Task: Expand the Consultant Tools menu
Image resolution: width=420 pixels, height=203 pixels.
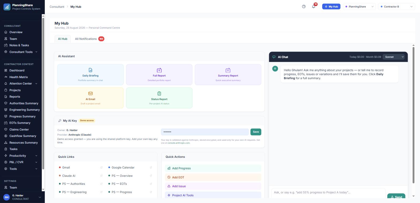Action: click(21, 52)
